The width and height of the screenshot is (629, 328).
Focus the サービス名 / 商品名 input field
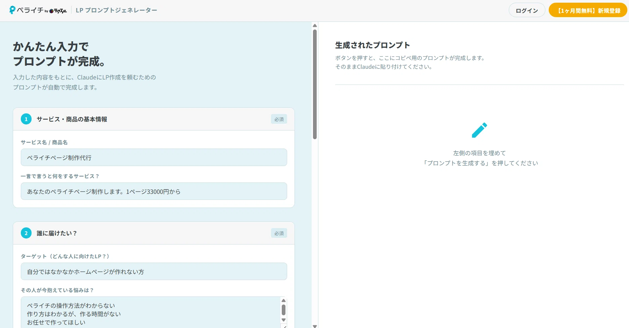click(154, 157)
